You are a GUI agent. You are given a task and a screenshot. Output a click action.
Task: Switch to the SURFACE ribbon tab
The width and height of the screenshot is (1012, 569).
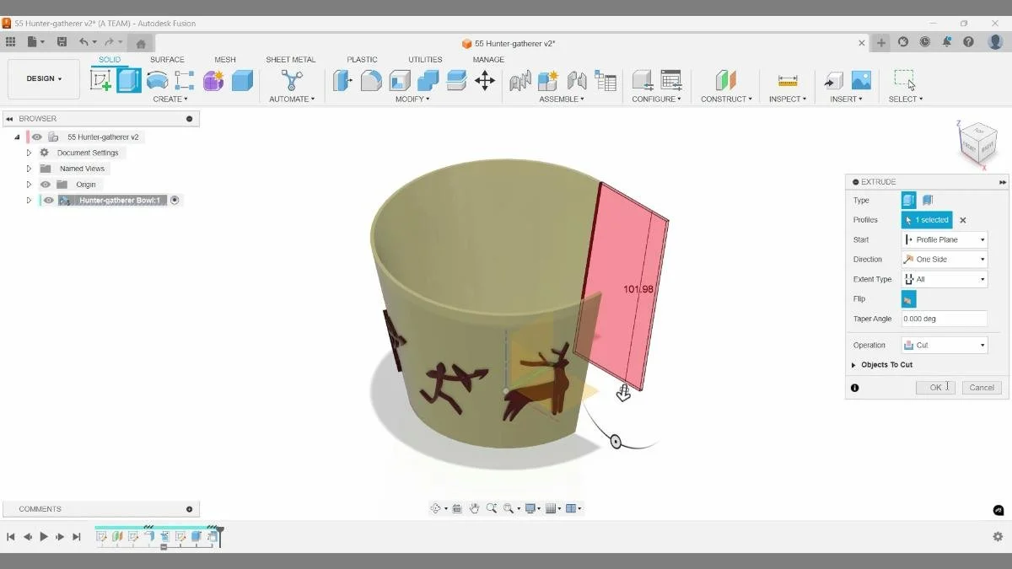167,59
